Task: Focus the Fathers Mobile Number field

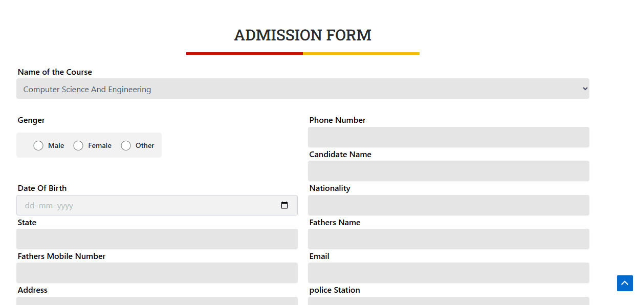Action: (x=157, y=273)
